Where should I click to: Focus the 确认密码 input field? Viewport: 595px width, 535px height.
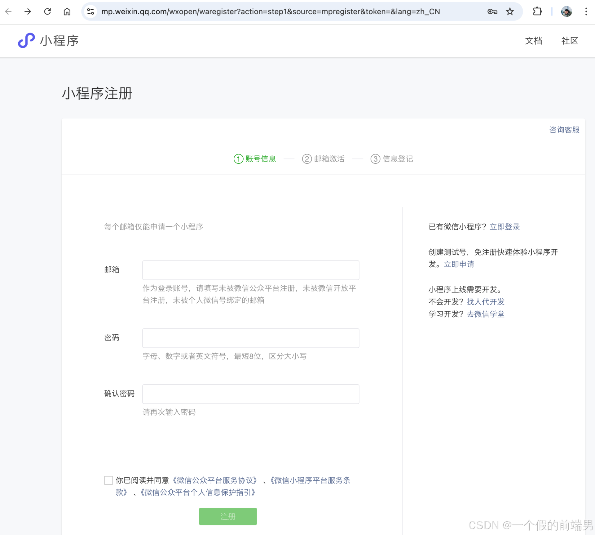[251, 394]
